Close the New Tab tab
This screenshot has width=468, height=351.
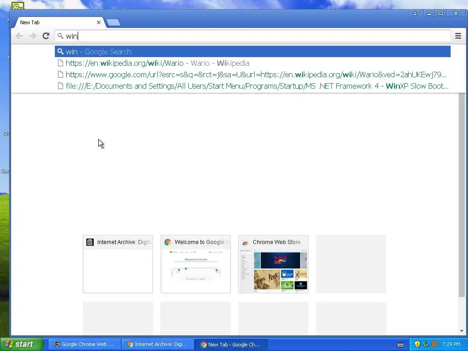coord(99,22)
